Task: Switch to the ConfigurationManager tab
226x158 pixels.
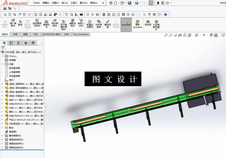Action: (18, 43)
